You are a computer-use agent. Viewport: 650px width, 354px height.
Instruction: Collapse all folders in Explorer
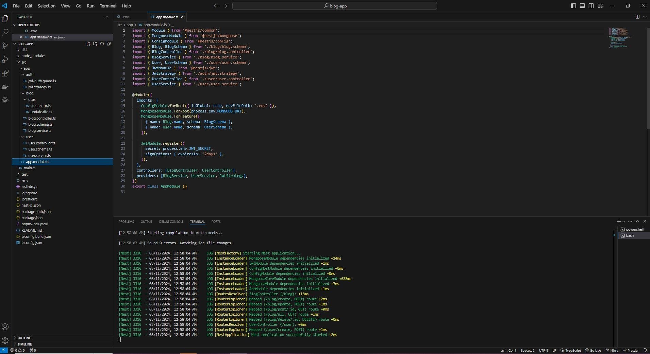pos(109,44)
